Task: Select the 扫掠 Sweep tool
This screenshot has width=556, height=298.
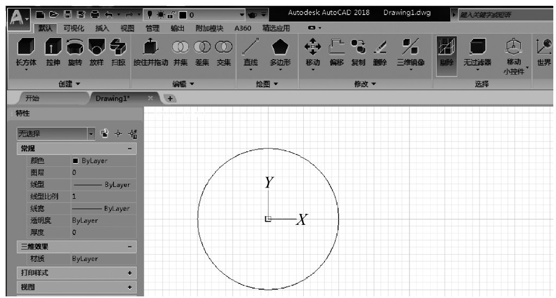Action: pyautogui.click(x=118, y=53)
